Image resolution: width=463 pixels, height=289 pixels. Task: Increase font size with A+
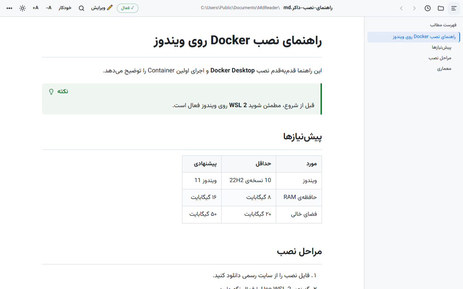pos(35,8)
